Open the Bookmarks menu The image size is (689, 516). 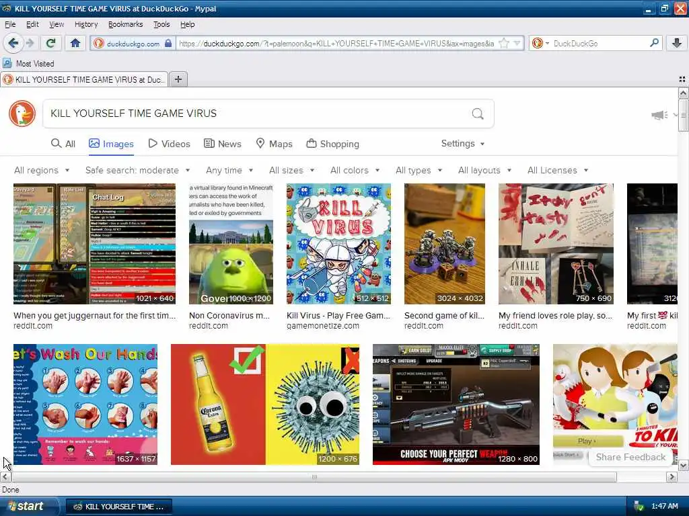pyautogui.click(x=125, y=25)
